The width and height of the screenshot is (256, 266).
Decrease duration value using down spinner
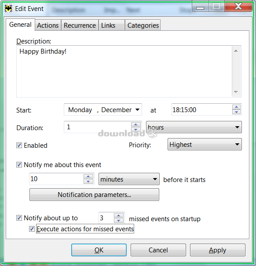pyautogui.click(x=135, y=129)
